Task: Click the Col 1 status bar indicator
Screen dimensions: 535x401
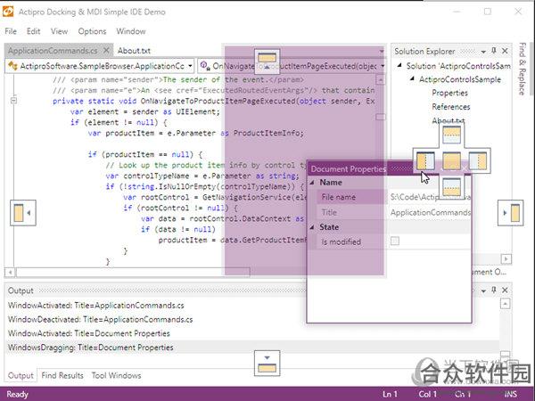Action: 427,394
